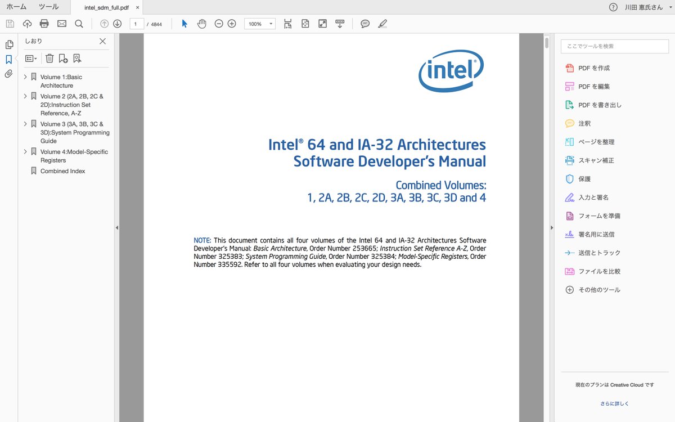Open Combined Index bookmark
Screen dimensions: 675x422
pos(62,171)
